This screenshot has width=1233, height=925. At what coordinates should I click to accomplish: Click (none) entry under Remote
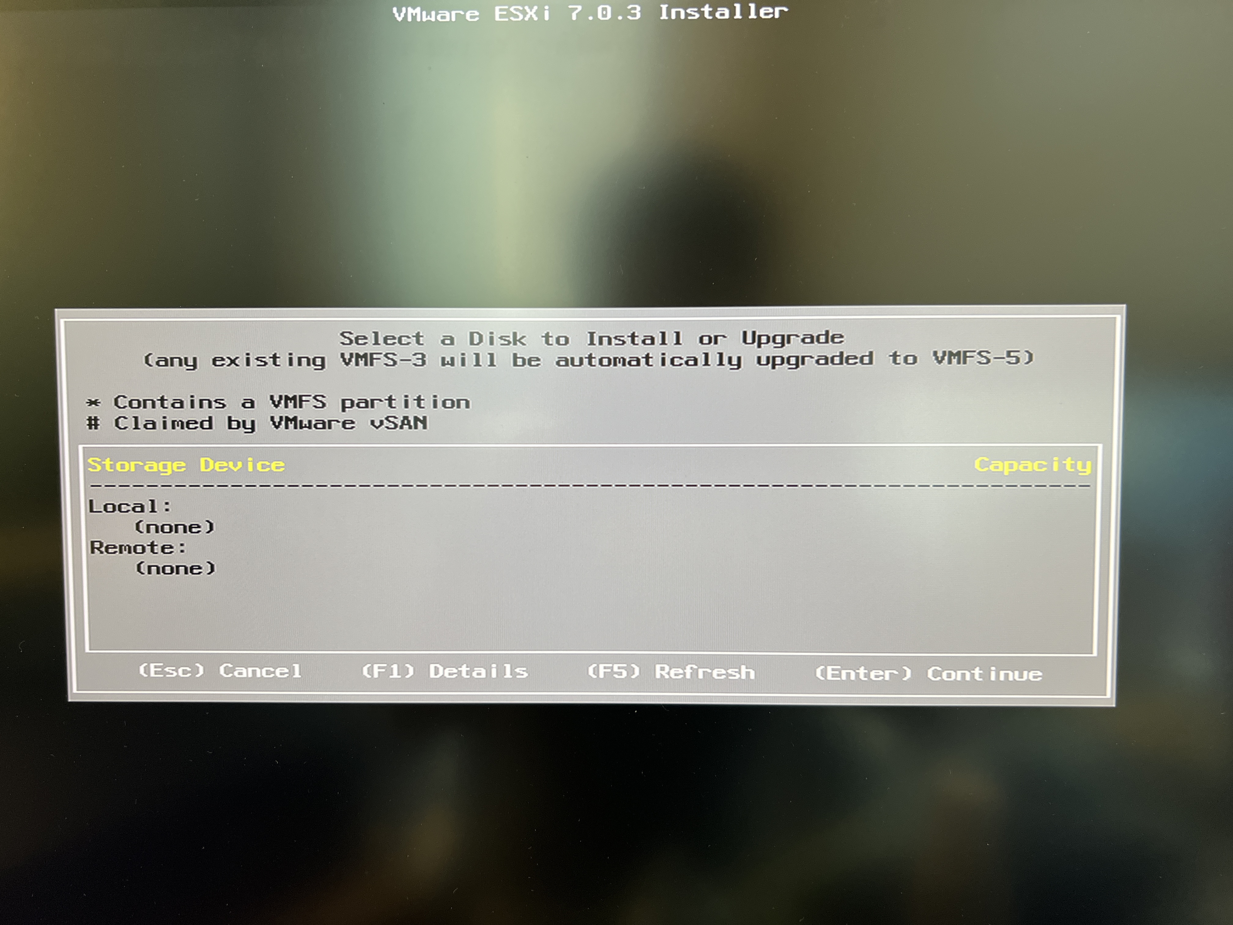coord(176,568)
